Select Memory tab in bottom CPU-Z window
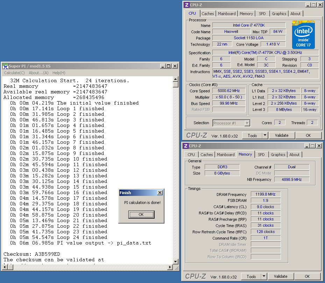The image size is (325, 283). point(245,154)
